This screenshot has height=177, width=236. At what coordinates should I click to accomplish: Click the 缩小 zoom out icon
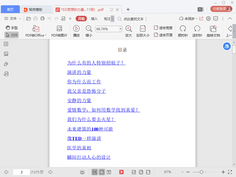pos(89,31)
